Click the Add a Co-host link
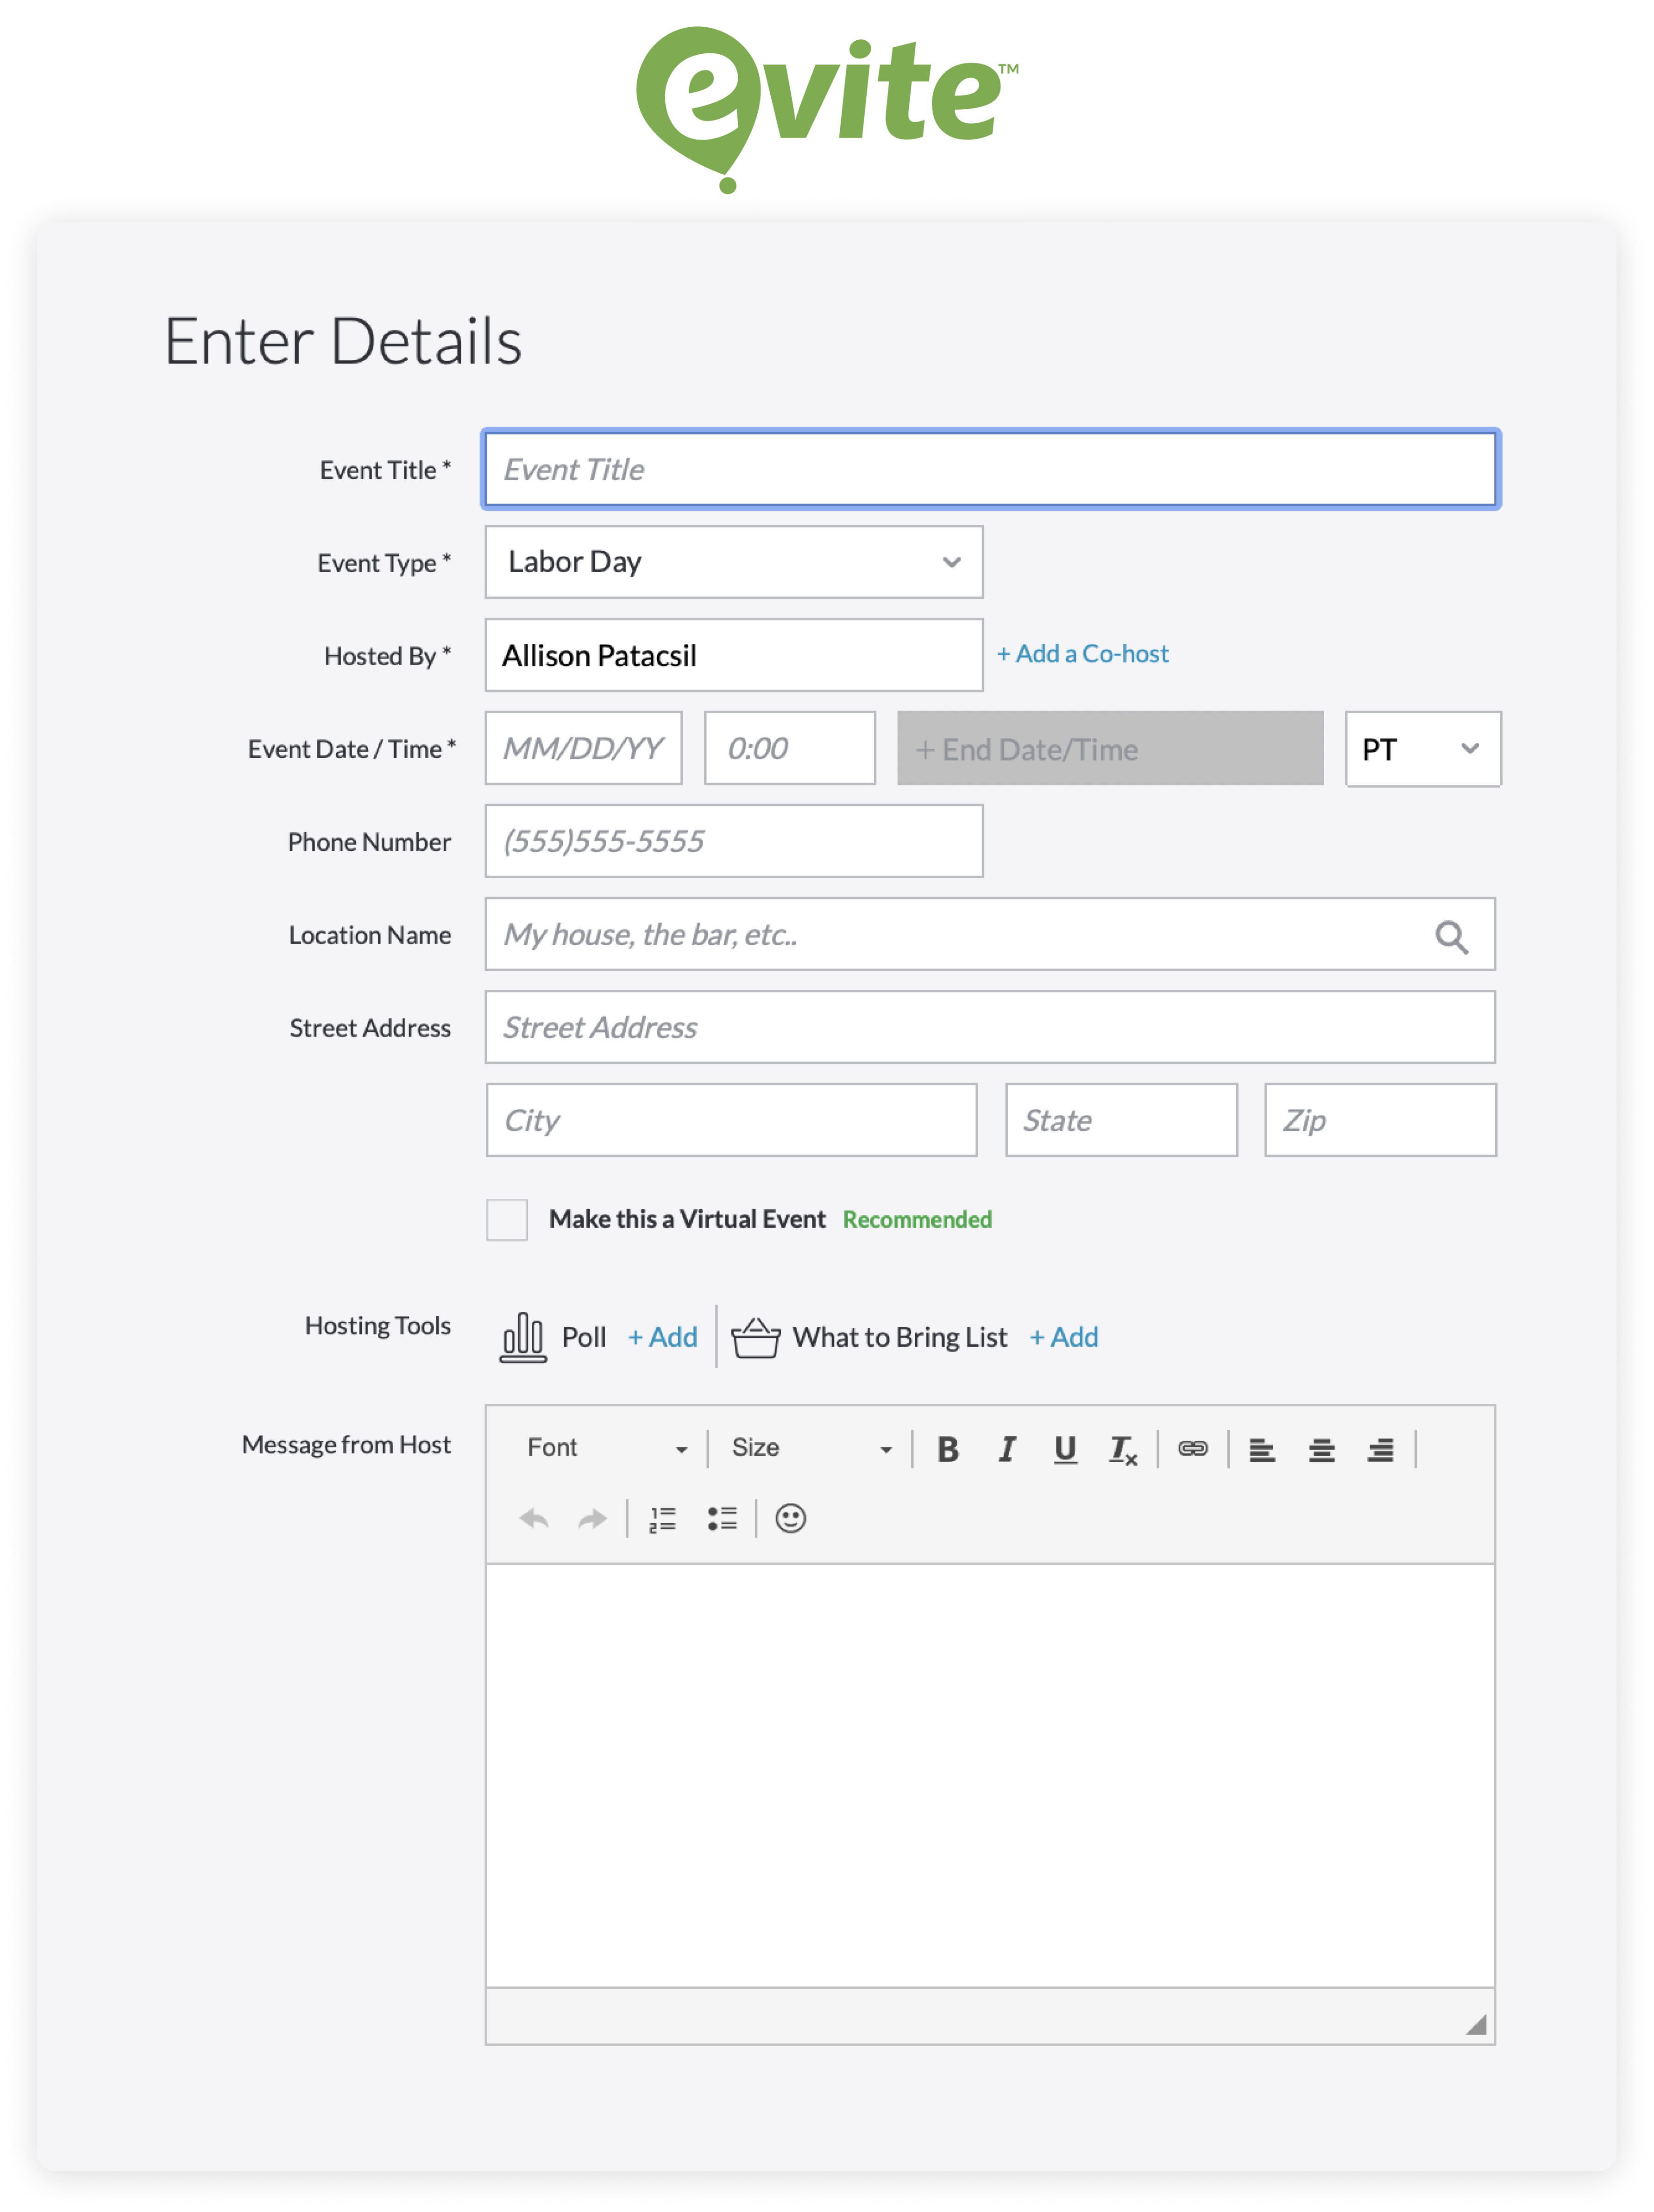The width and height of the screenshot is (1654, 2212). click(x=1083, y=654)
